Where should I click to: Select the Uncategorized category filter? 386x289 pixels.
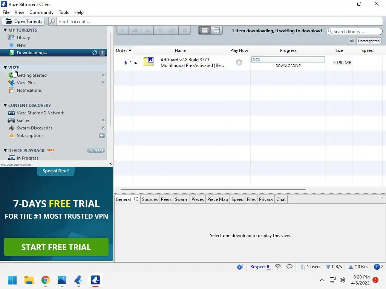coord(369,41)
